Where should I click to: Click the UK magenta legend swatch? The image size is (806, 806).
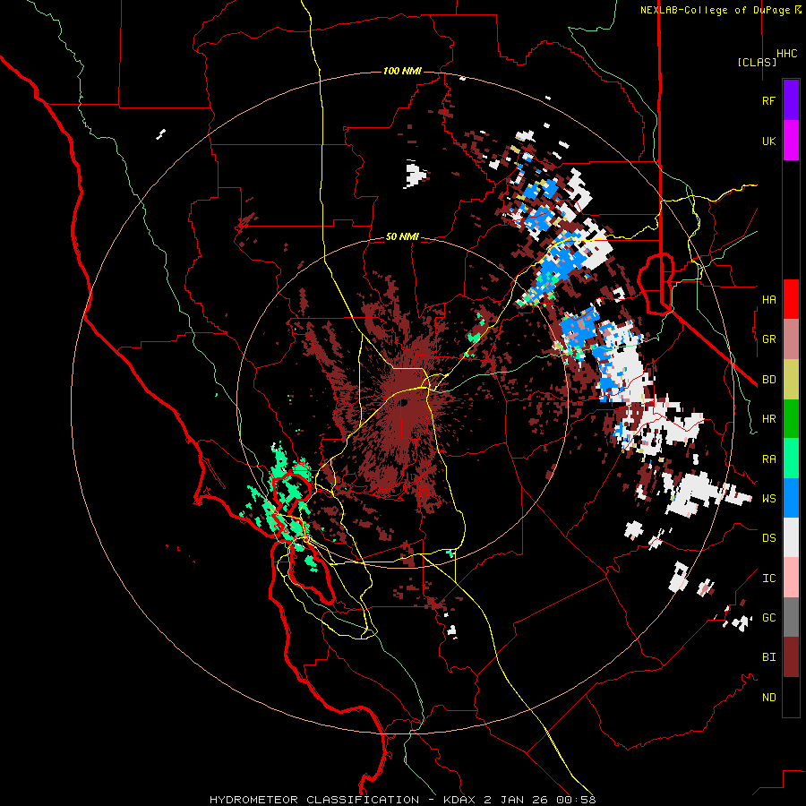click(x=791, y=141)
